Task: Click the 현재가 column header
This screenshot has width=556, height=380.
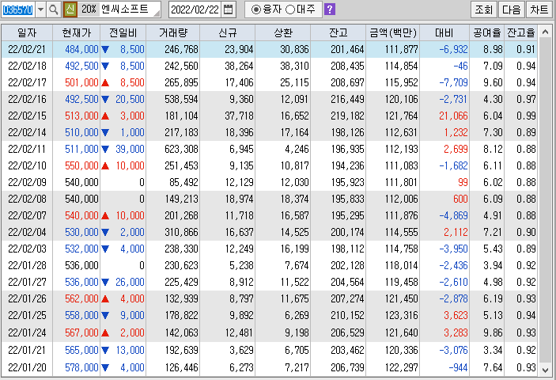Action: 76,33
